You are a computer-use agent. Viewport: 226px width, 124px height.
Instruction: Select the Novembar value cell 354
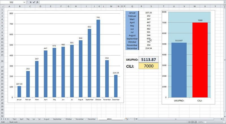click(x=149, y=45)
